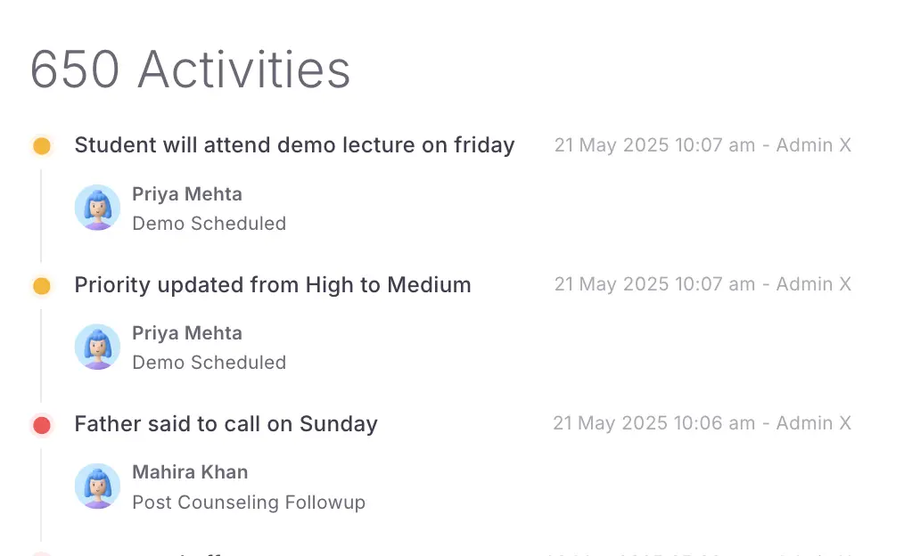This screenshot has height=556, width=904.
Task: Click Demo Scheduled status under the demo lecture activity
Action: tap(209, 224)
